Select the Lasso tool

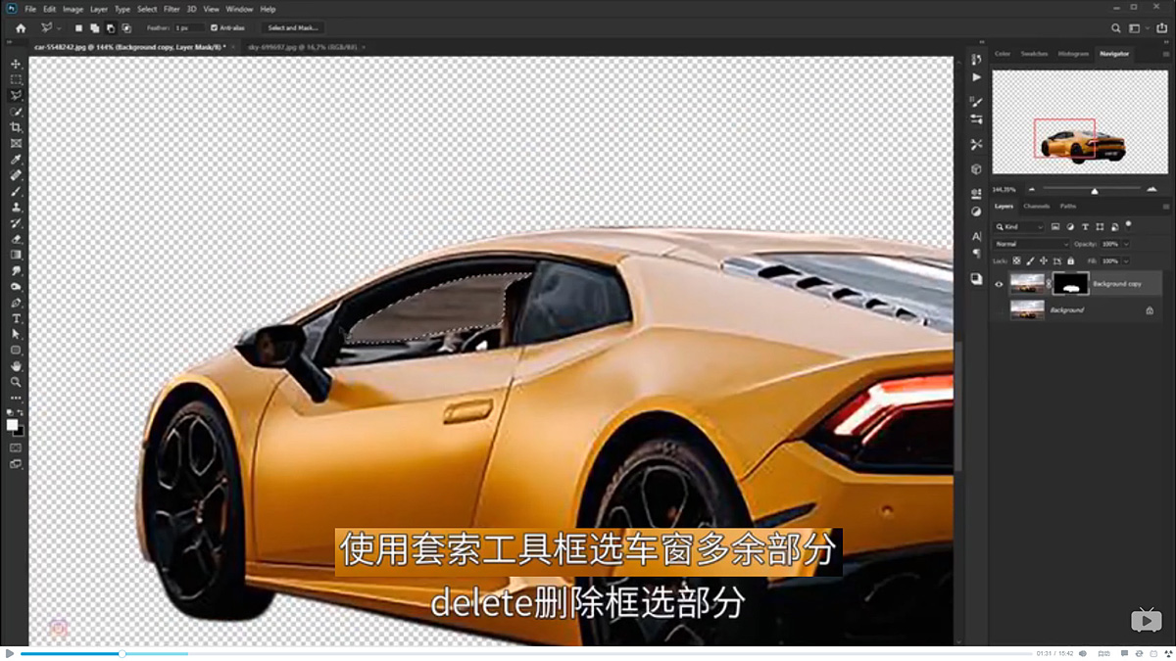(15, 94)
